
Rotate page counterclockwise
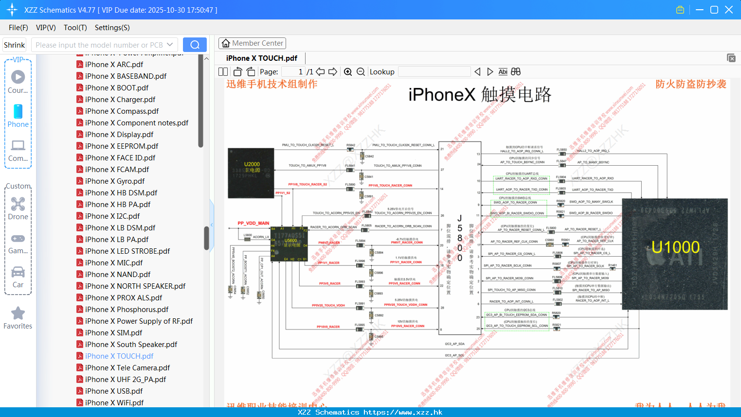[238, 71]
